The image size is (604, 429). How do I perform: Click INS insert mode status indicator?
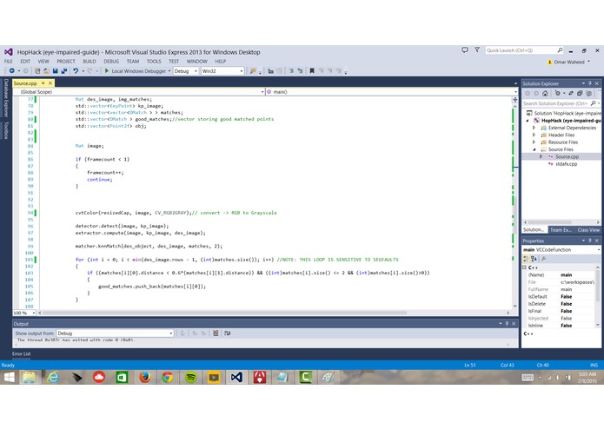coord(594,365)
